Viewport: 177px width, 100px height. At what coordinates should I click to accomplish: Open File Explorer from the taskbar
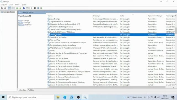point(58,97)
